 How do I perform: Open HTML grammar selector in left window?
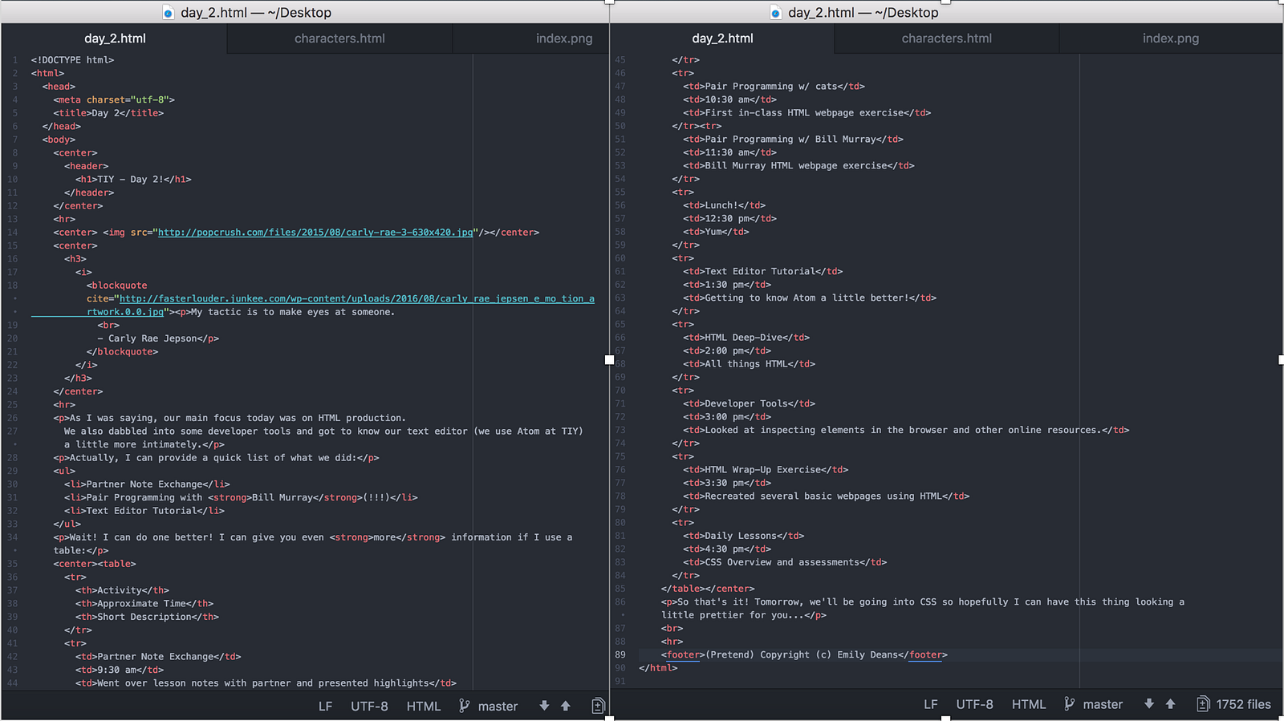pos(423,706)
